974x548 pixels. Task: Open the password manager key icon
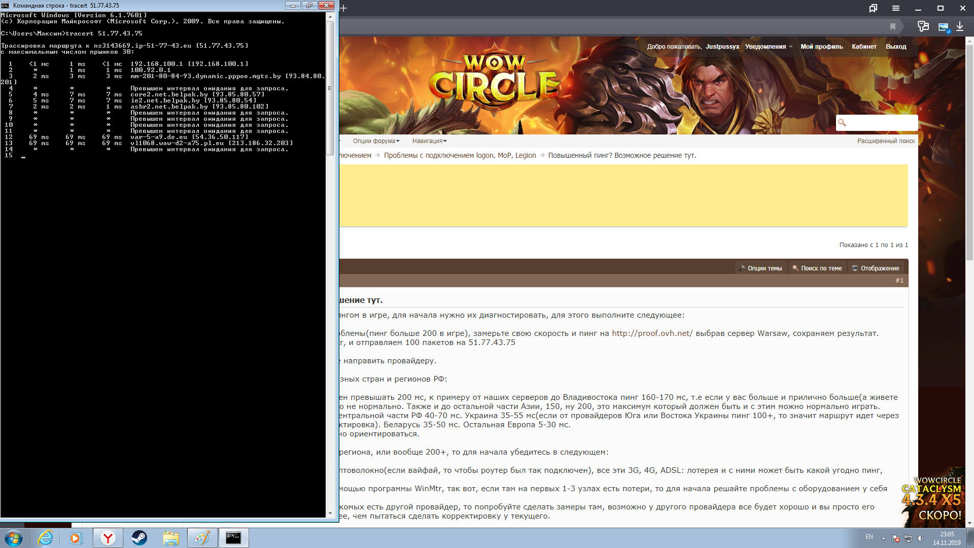point(923,26)
